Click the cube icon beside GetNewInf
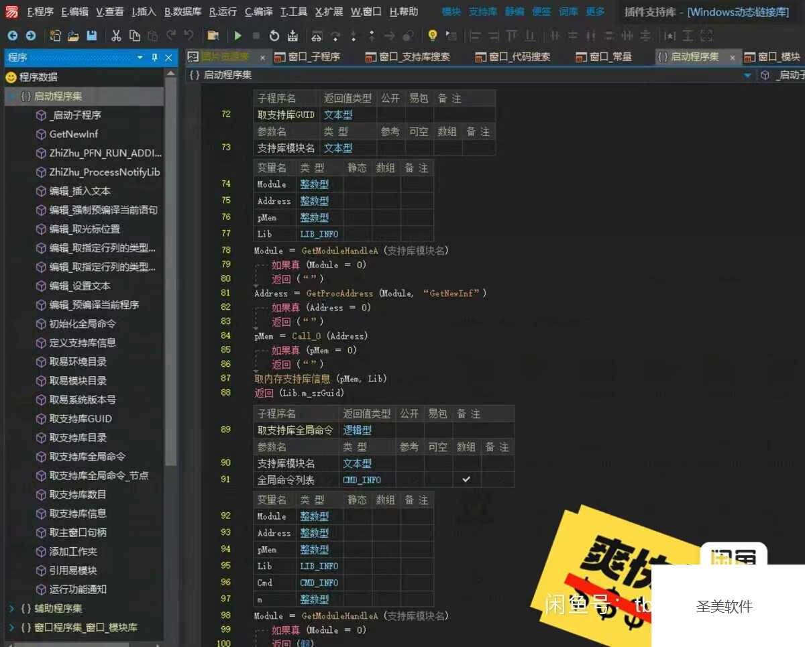Image resolution: width=805 pixels, height=647 pixels. (41, 134)
